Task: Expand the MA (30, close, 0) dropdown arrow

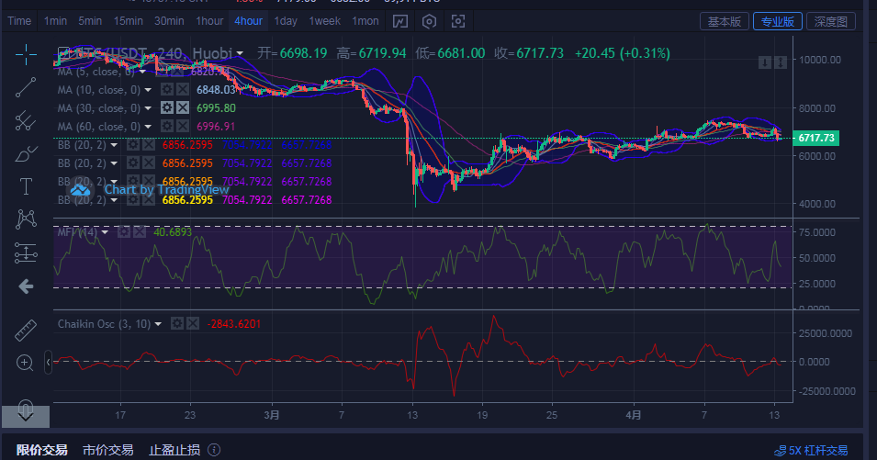Action: 148,107
